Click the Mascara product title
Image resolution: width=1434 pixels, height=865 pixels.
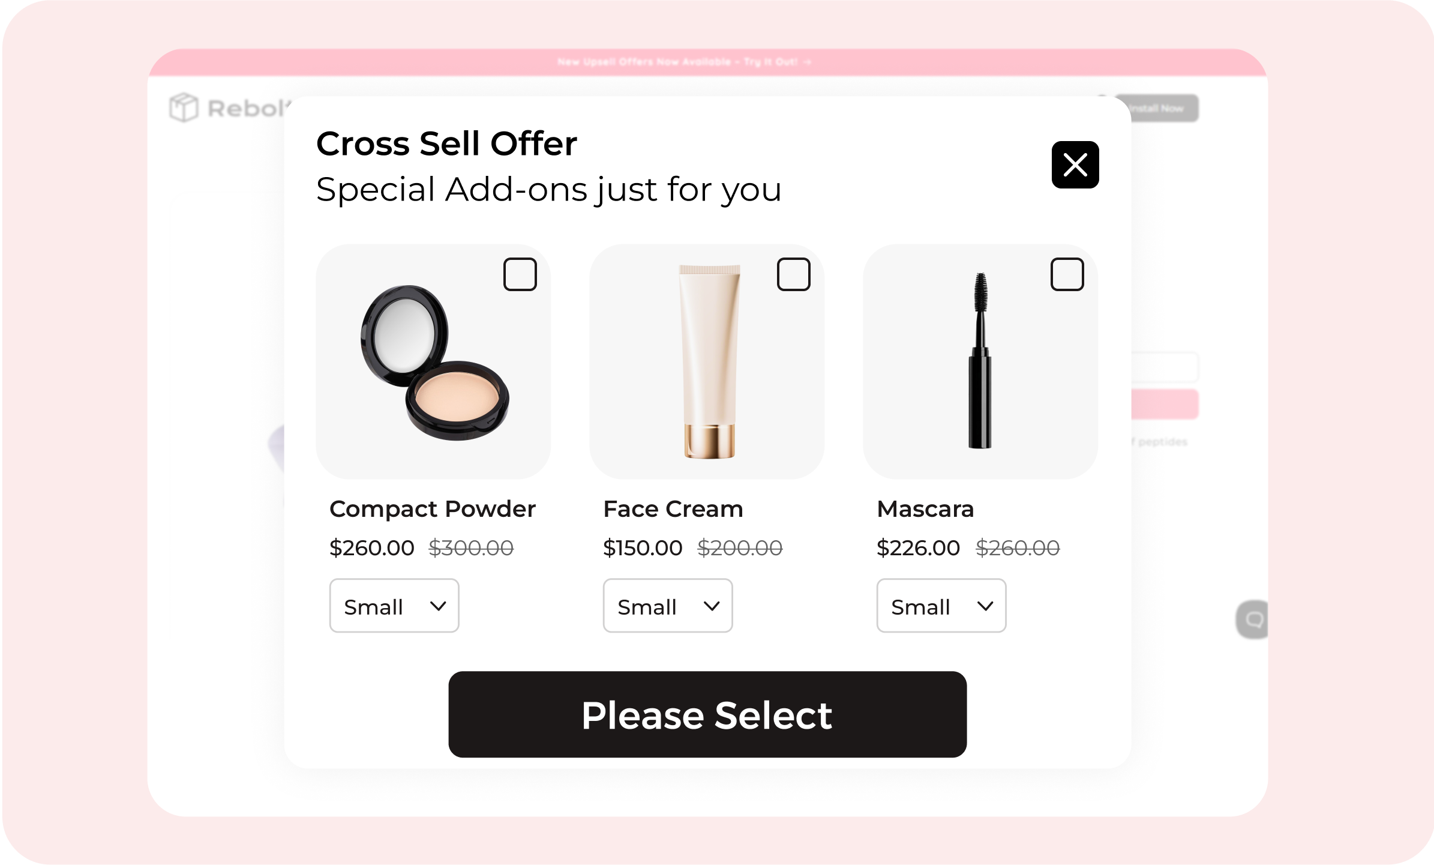pos(925,509)
